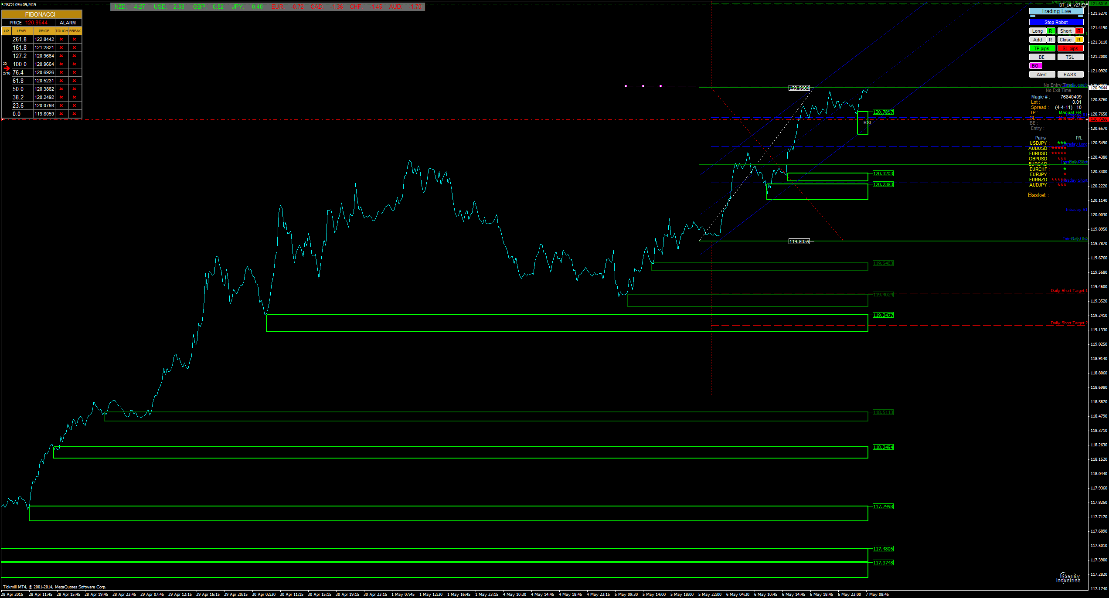Toggle Touch alarm for level 261.8
The image size is (1109, 598).
tap(61, 39)
